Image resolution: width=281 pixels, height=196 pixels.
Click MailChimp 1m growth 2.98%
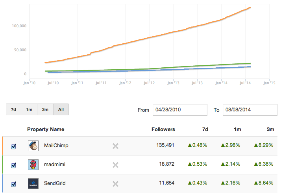tap(231, 145)
